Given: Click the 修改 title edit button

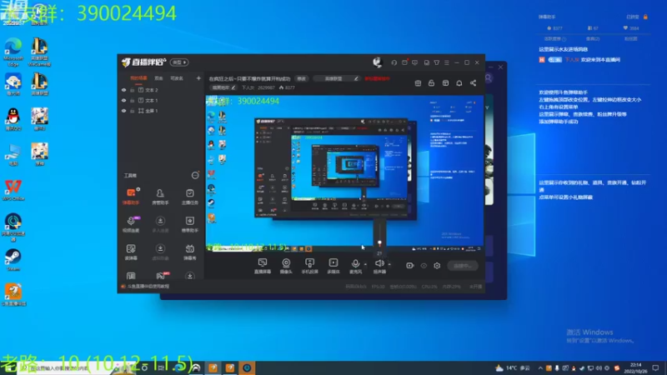Looking at the screenshot, I should (x=302, y=78).
